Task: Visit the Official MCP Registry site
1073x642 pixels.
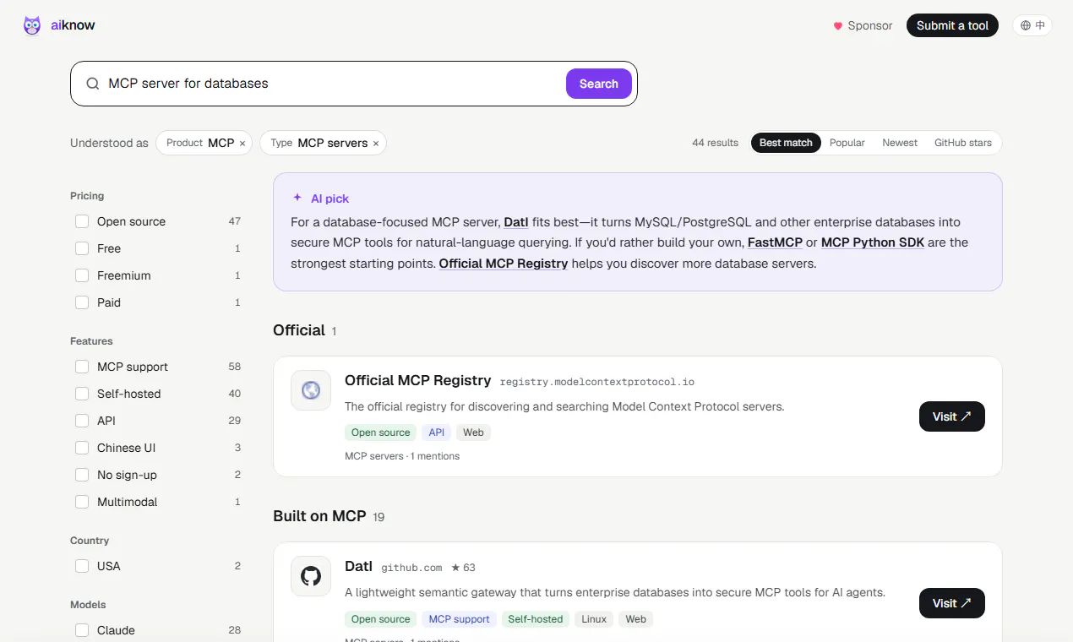Action: [952, 416]
